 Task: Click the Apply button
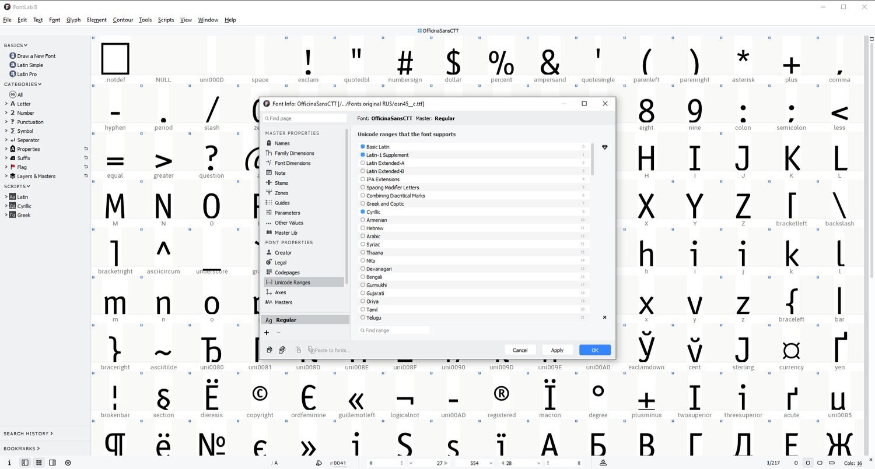point(557,350)
